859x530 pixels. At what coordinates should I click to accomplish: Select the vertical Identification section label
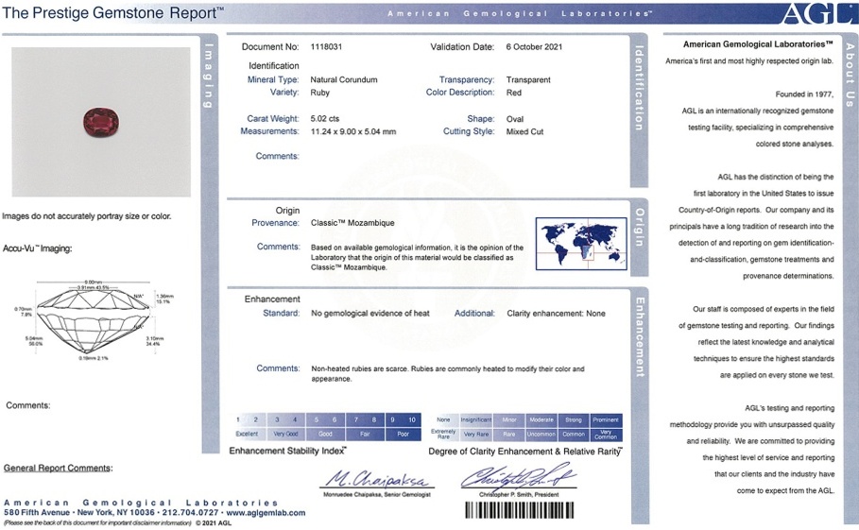click(639, 88)
